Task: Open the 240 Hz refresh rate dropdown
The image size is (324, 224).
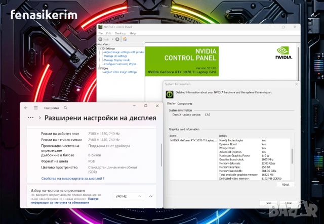Action: [129, 196]
